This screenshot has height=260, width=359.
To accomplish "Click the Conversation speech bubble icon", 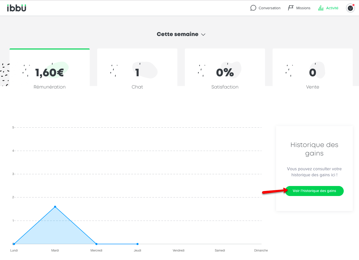I will tap(253, 8).
